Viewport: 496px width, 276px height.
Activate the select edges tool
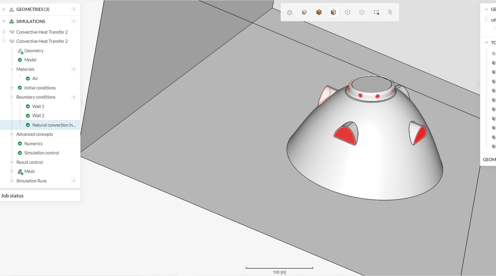[x=348, y=12]
